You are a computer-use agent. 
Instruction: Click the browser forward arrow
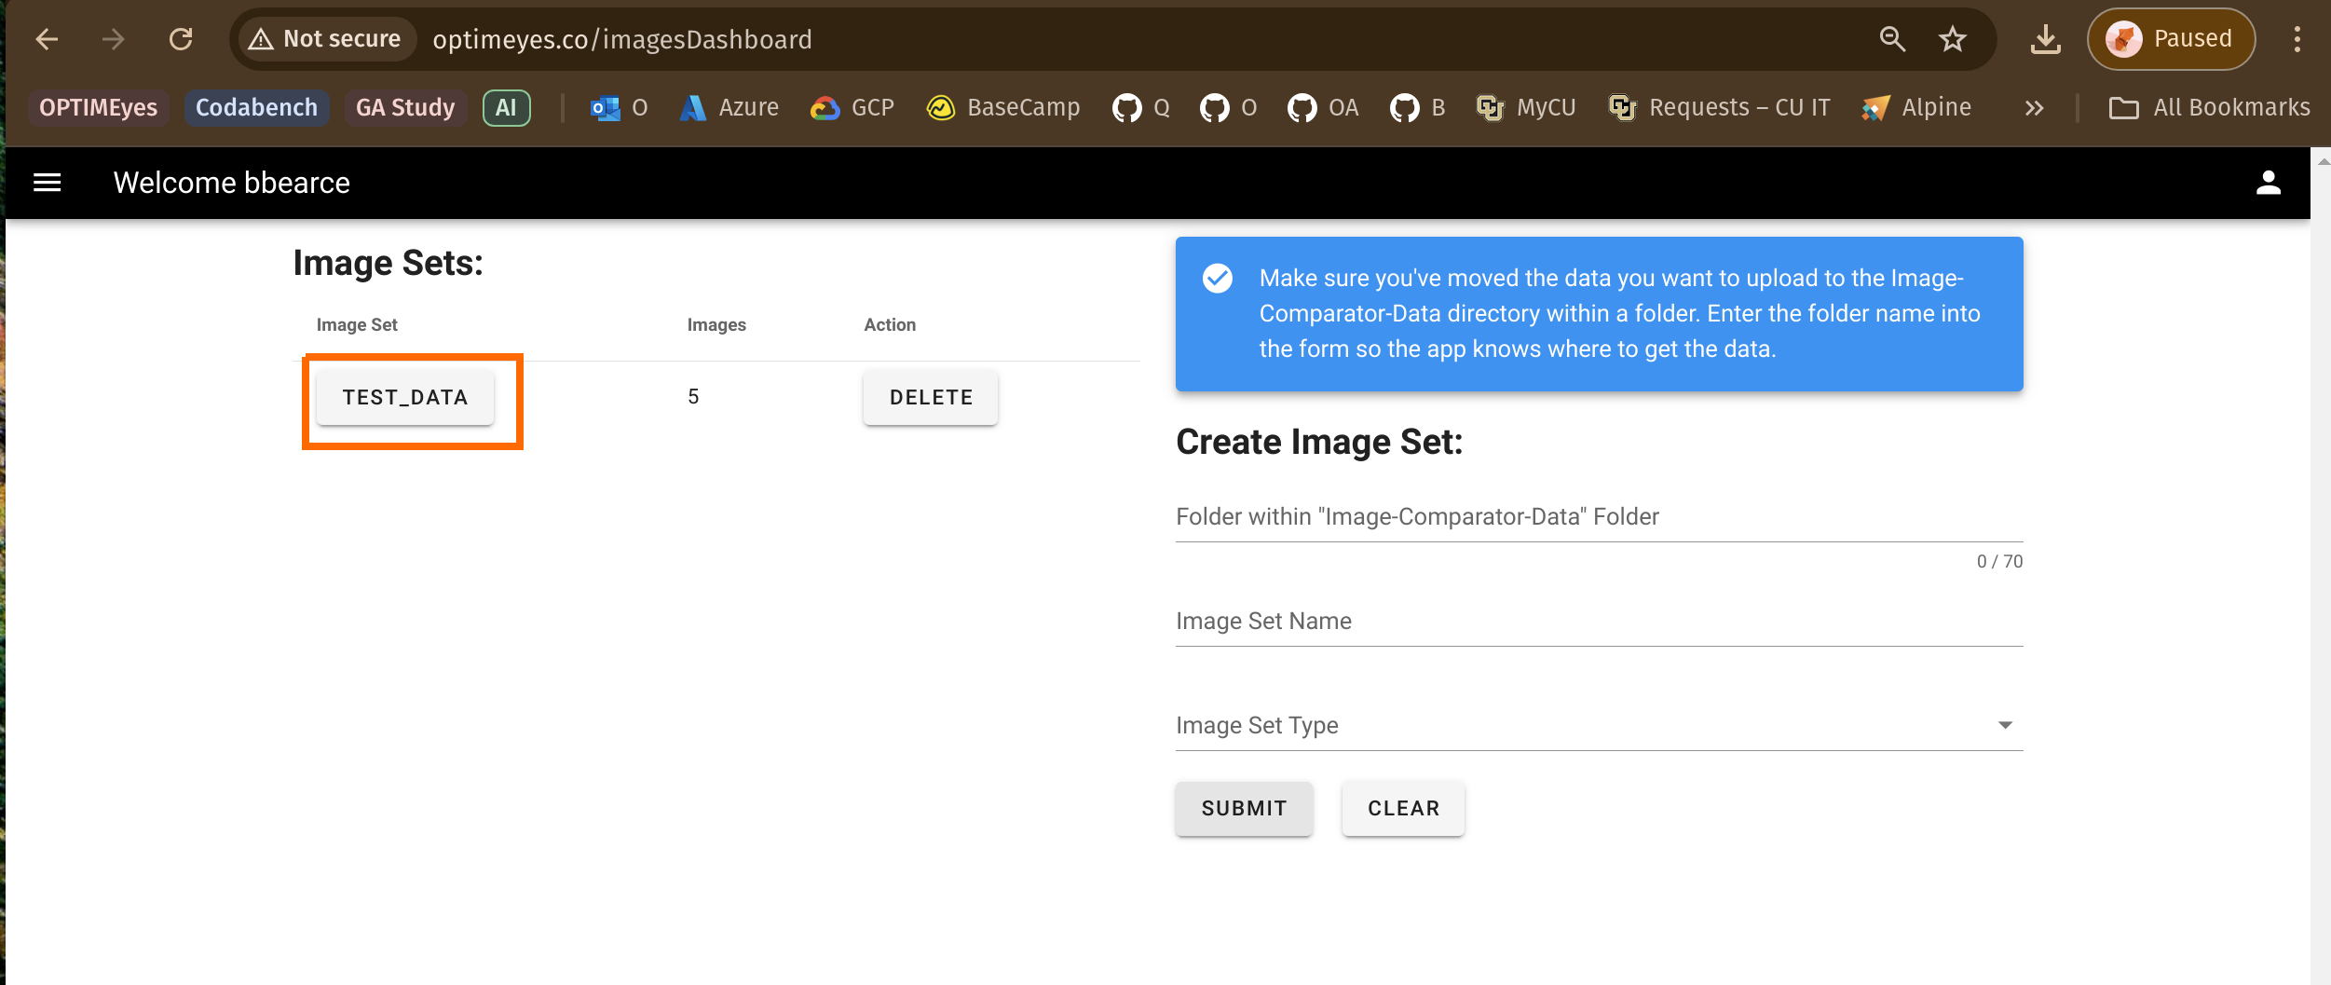[114, 39]
